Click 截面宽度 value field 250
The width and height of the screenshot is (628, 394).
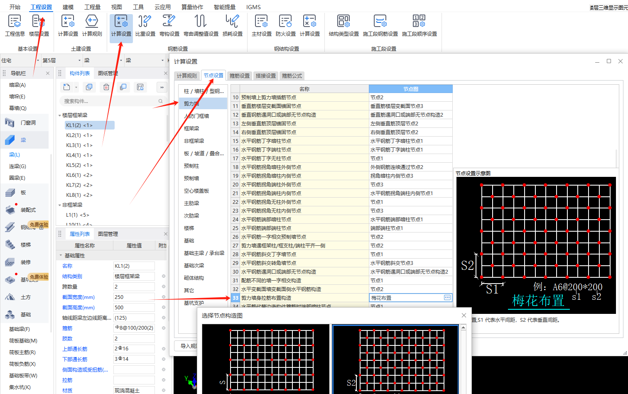[x=134, y=297]
